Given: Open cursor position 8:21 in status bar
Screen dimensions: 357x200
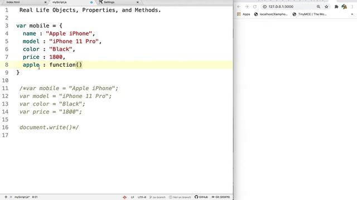Looking at the screenshot, I should (35, 197).
